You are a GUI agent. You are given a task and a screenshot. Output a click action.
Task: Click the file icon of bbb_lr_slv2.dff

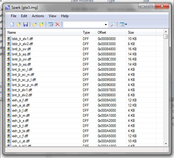9,44
